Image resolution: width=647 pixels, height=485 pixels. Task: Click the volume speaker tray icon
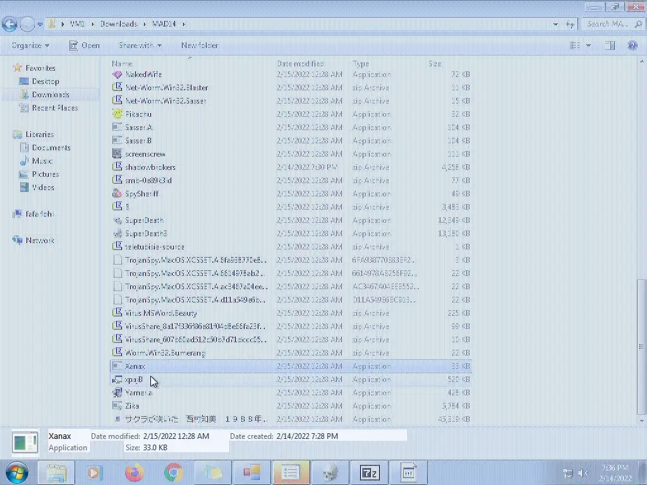coord(583,472)
